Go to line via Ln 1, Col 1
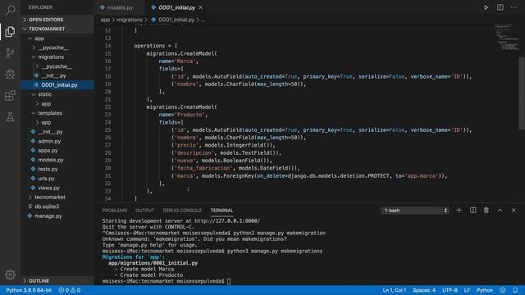The image size is (525, 295). (394, 290)
